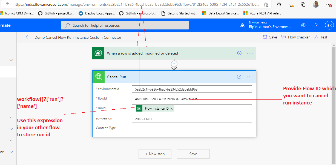Add this page to favorites star icon

pyautogui.click(x=266, y=4)
